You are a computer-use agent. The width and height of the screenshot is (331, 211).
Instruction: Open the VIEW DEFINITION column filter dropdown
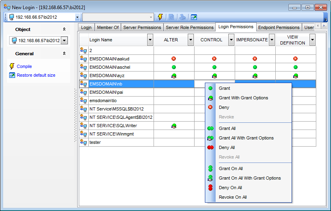coord(312,40)
